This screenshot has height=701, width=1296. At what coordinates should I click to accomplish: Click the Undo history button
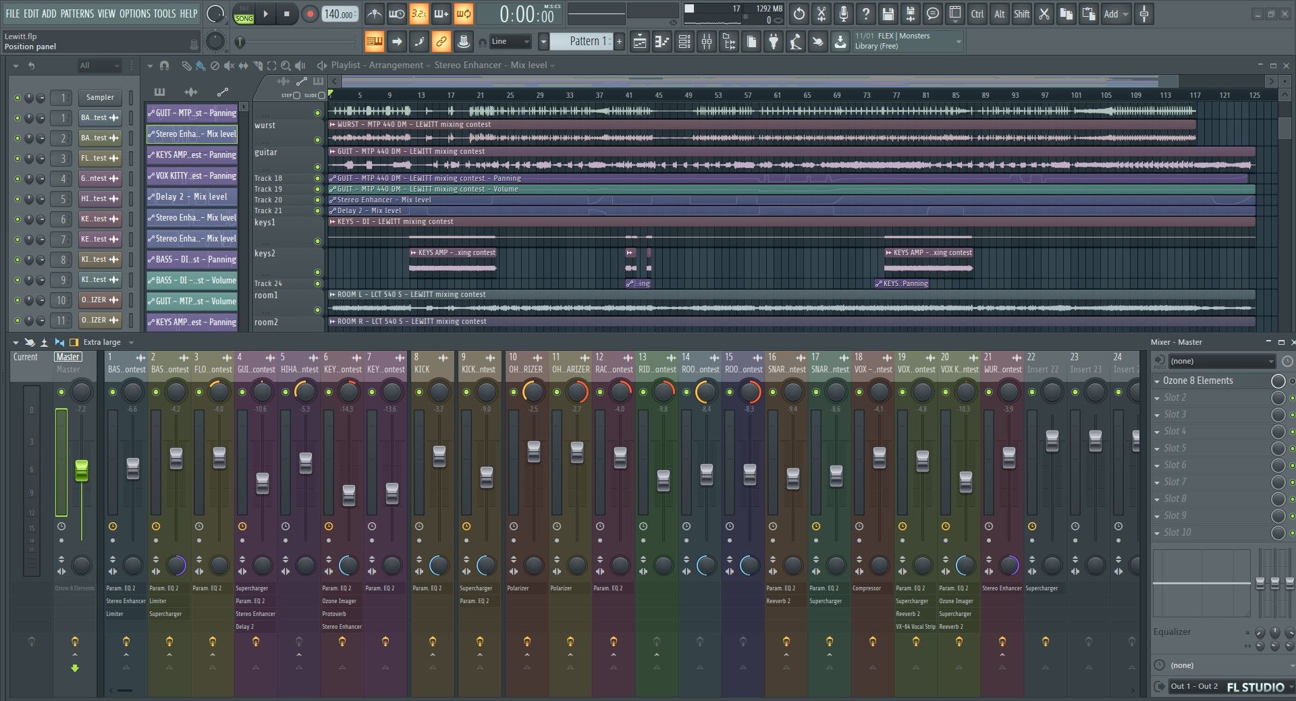(x=799, y=13)
